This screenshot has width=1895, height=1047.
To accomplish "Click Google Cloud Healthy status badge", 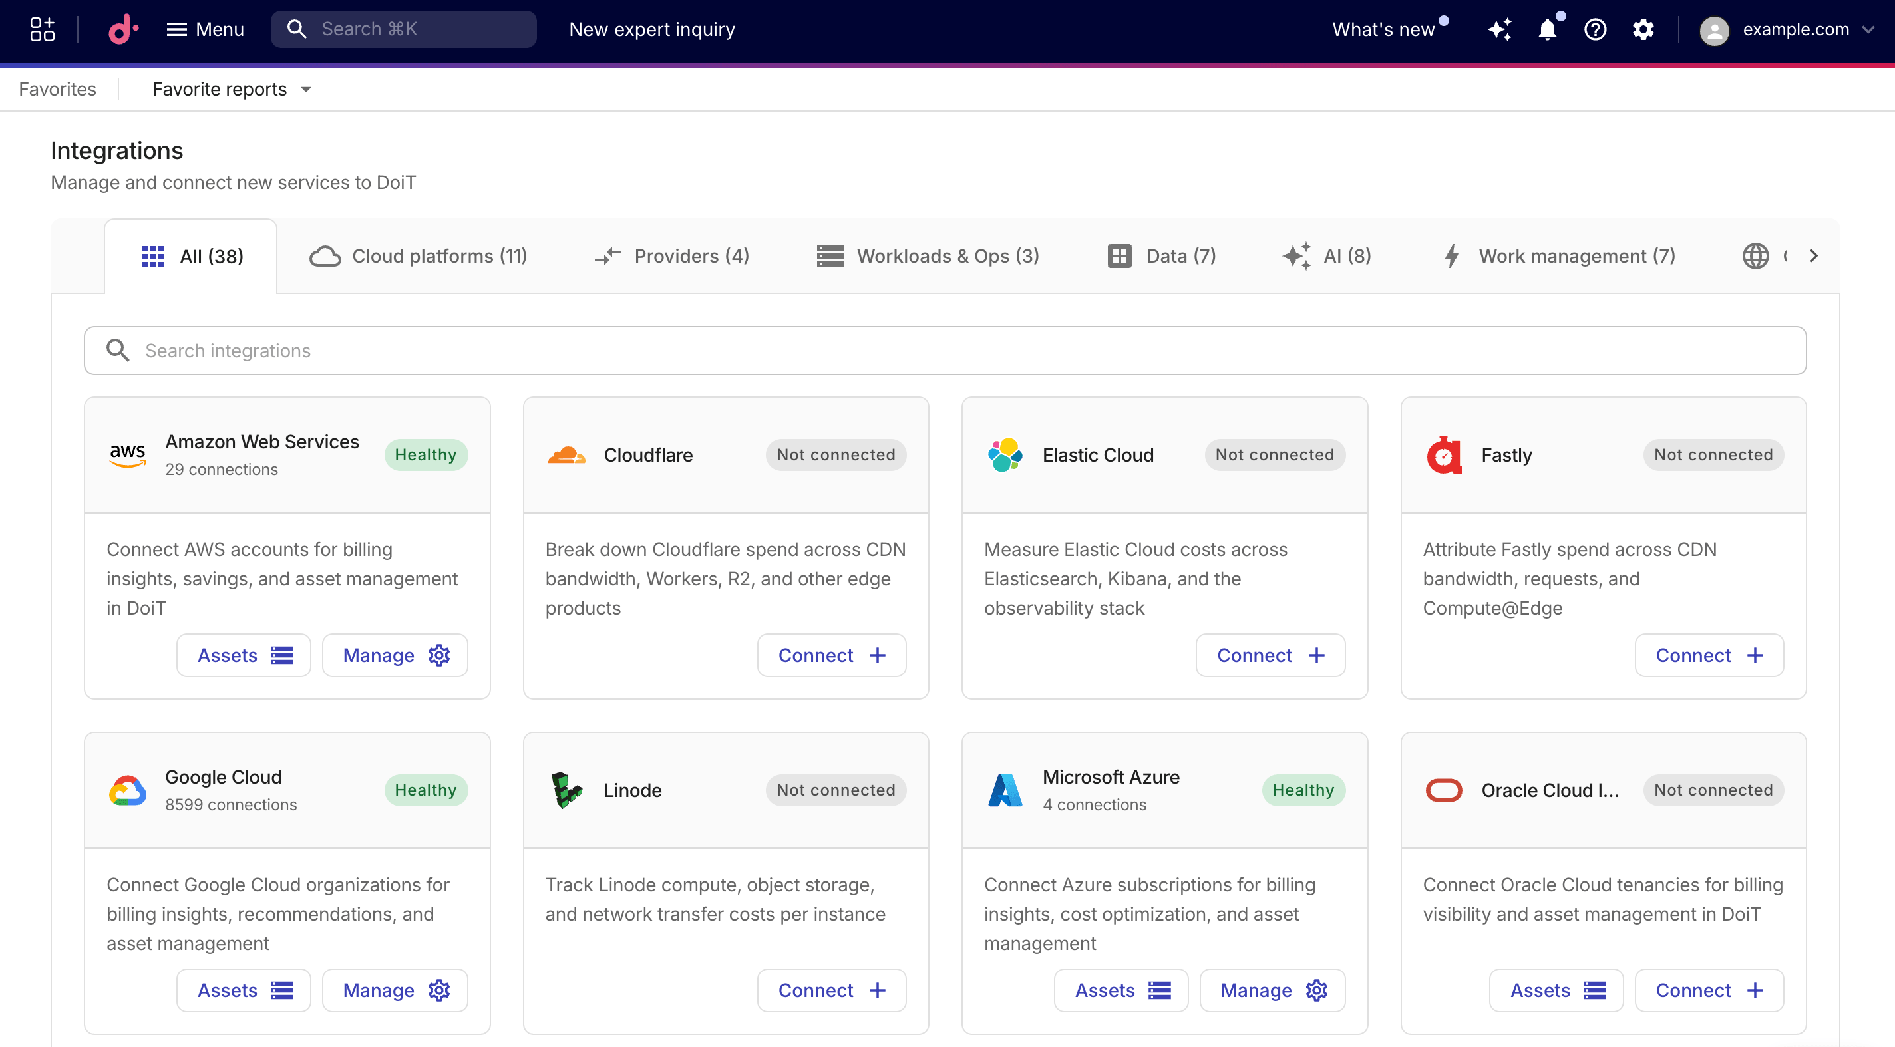I will coord(426,790).
